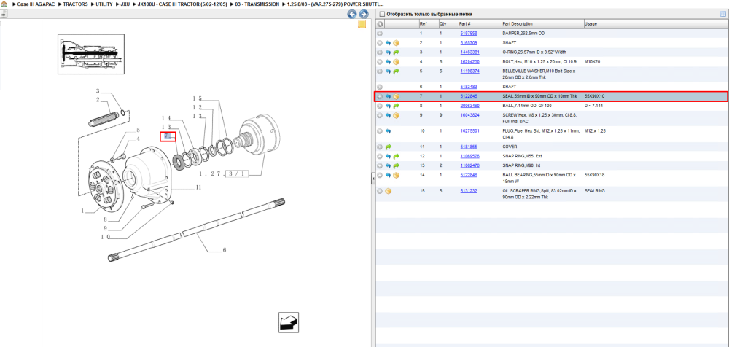This screenshot has height=347, width=729.
Task: Open TRACTORS breadcrumb level
Action: (75, 4)
